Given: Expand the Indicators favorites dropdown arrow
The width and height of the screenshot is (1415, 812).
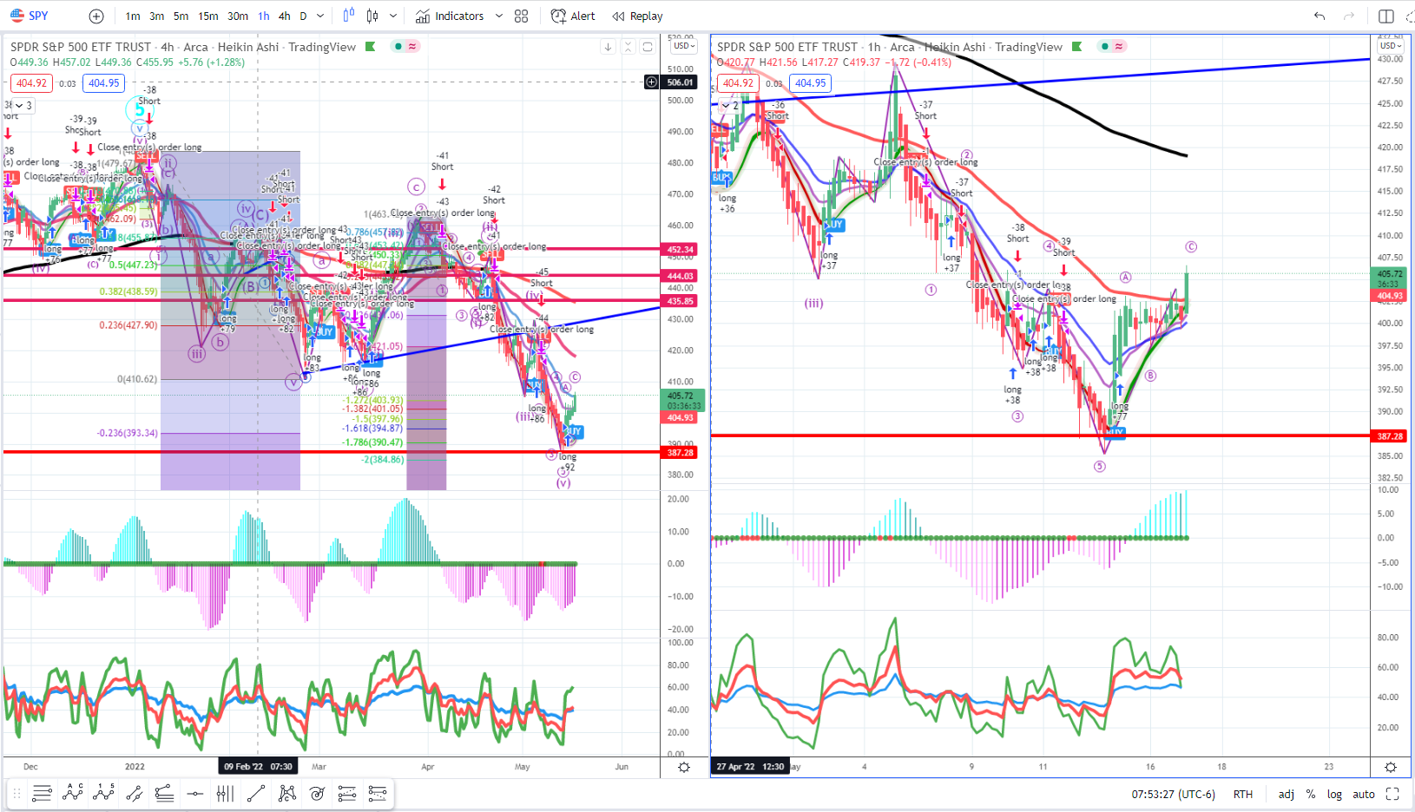Looking at the screenshot, I should click(x=499, y=16).
